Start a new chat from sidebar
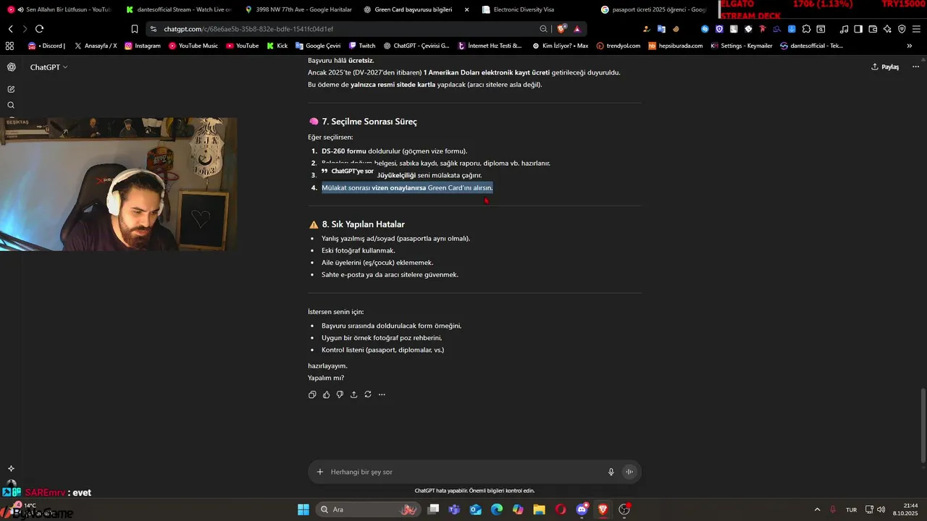Viewport: 927px width, 521px height. click(11, 89)
